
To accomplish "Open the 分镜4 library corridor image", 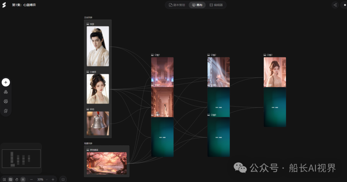I will [x=163, y=102].
